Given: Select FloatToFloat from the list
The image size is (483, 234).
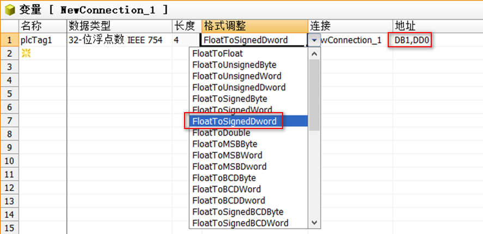Looking at the screenshot, I should pos(217,54).
